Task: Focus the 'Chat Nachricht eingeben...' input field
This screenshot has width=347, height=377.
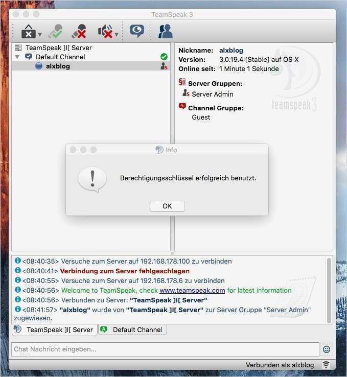Action: coord(166,349)
